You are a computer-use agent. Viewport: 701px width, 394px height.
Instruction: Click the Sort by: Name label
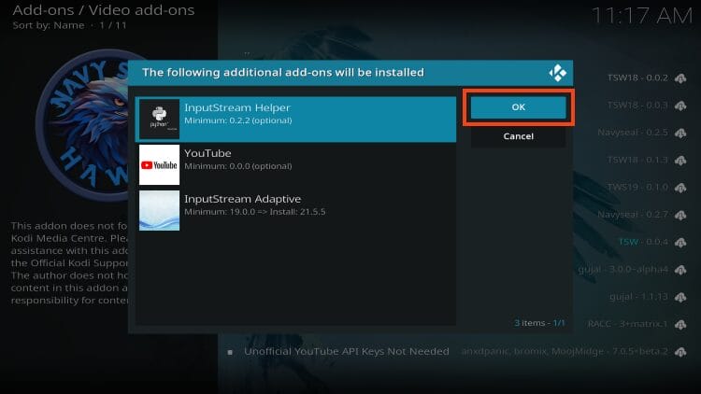pos(49,25)
